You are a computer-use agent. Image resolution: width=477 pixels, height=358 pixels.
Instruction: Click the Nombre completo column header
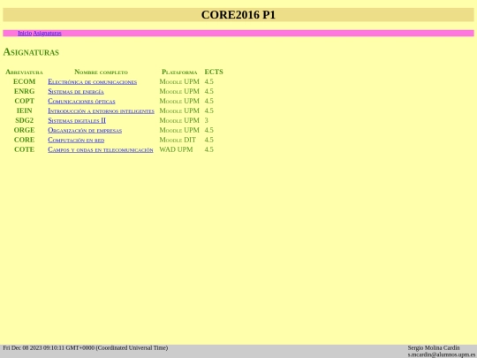pos(101,72)
